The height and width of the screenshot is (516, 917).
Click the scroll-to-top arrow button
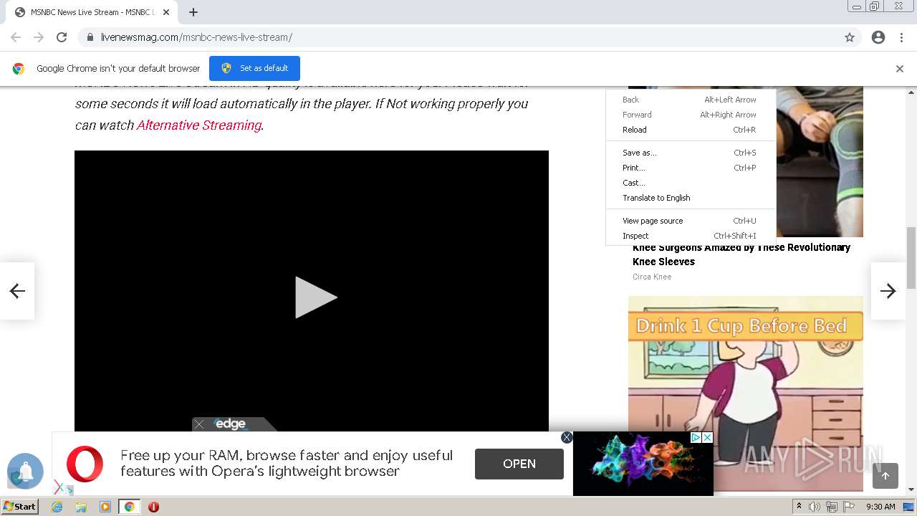click(x=885, y=476)
